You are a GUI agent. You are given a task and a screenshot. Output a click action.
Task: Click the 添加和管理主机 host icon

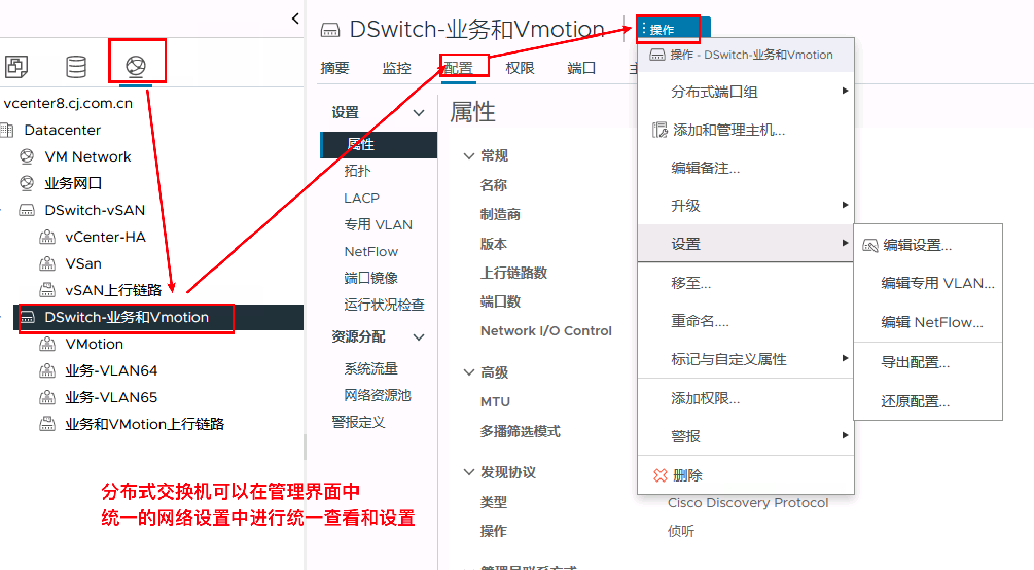click(659, 130)
